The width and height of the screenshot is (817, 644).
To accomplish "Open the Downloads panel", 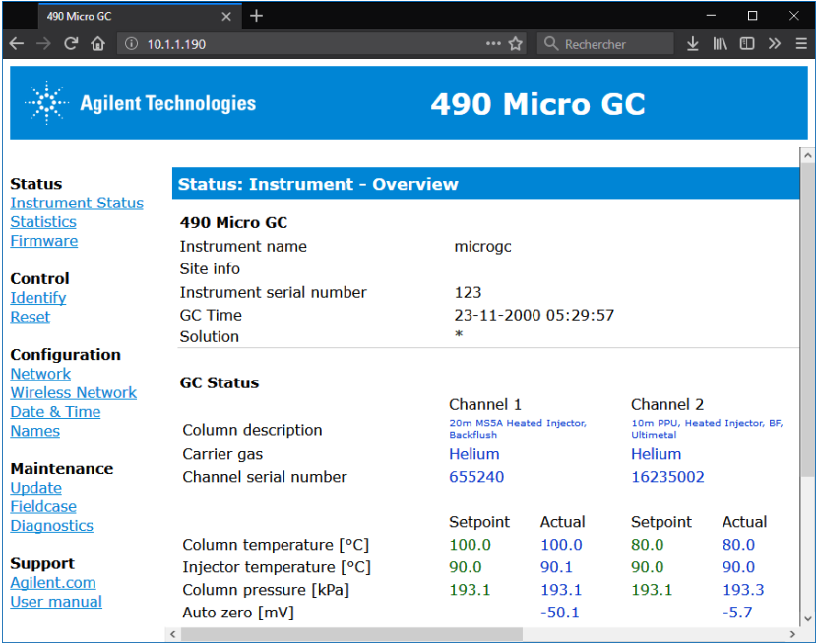I will (693, 44).
